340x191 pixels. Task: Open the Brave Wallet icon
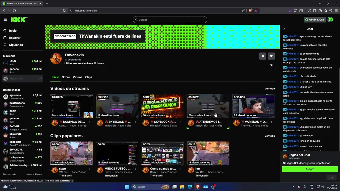[x=320, y=11]
